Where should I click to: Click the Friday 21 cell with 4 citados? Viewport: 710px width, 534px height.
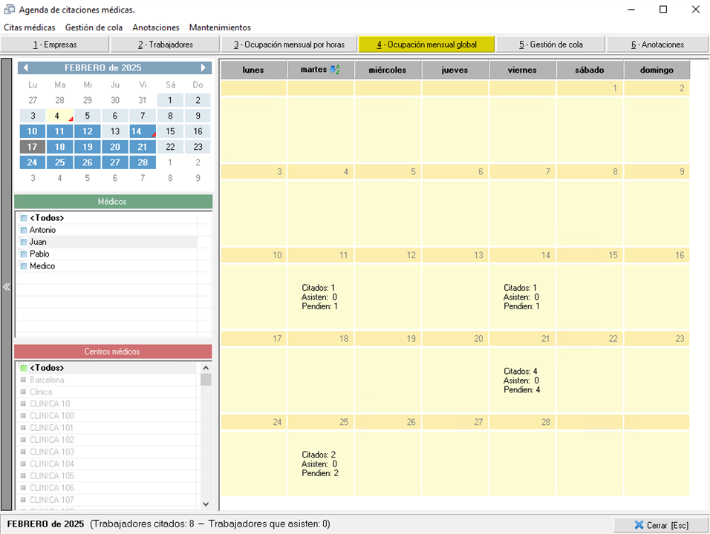click(523, 381)
